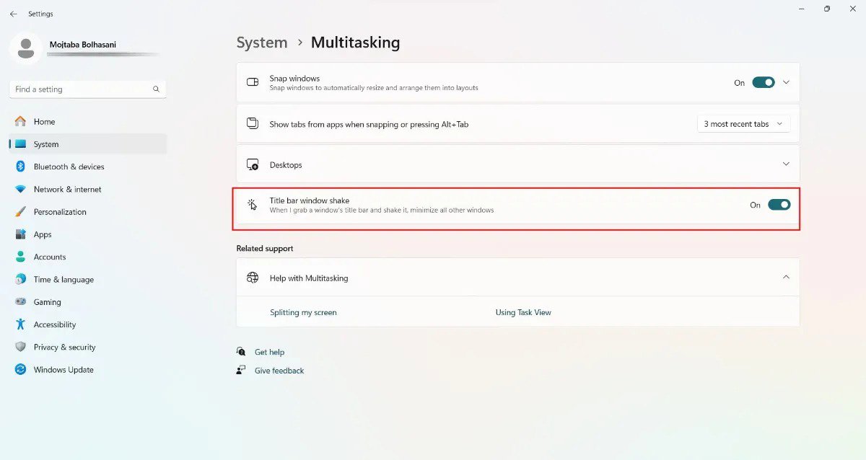Click the Privacy & security shield icon

(20, 347)
